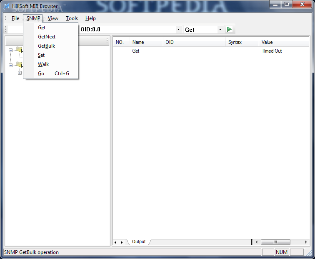Close the open SNMP menu
The image size is (315, 259).
(x=33, y=18)
